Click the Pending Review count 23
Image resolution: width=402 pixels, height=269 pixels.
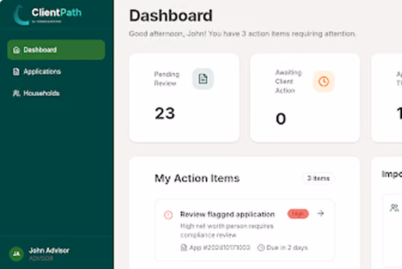click(165, 113)
